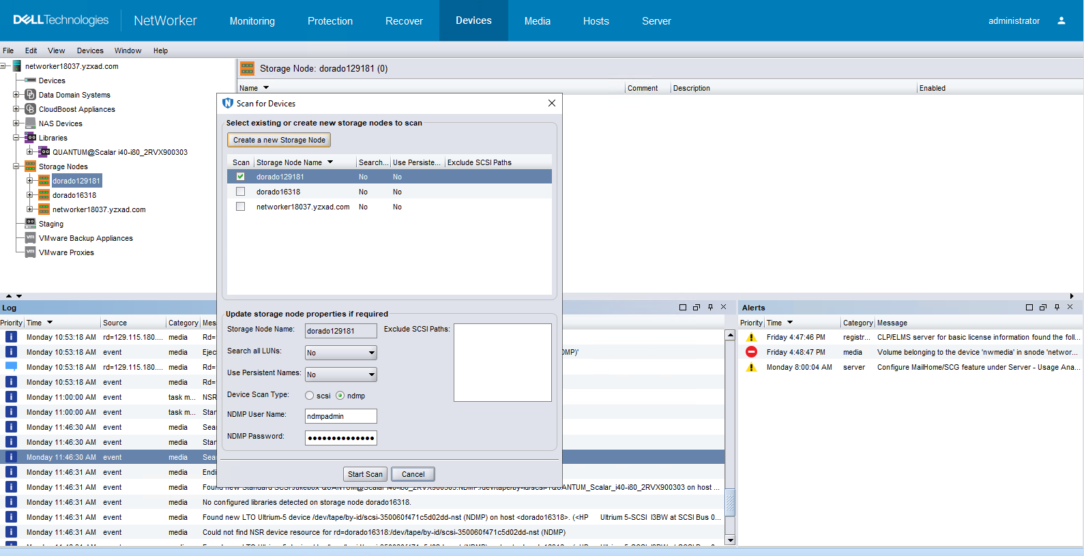This screenshot has width=1084, height=556.
Task: Switch to the Monitoring tab
Action: coord(252,21)
